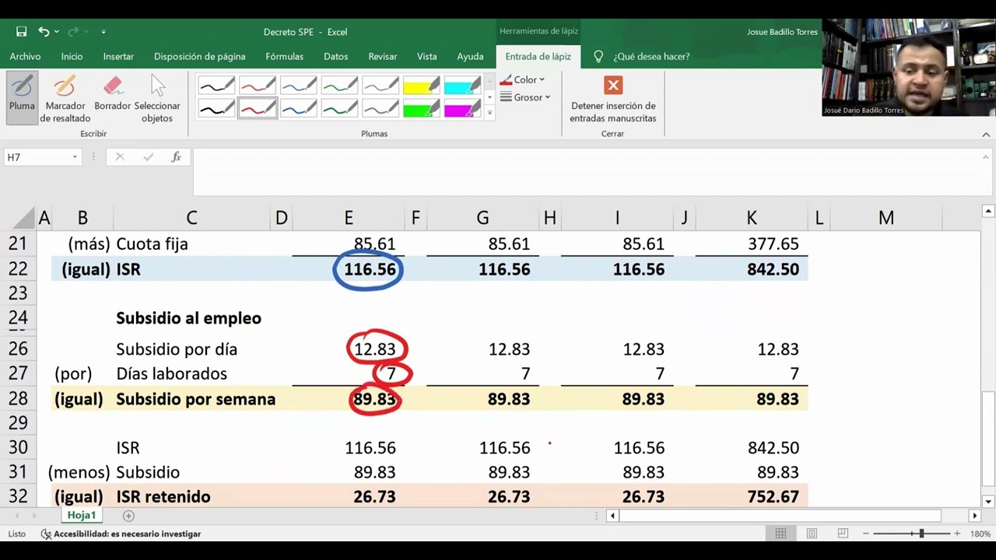The height and width of the screenshot is (560, 996).
Task: Click the Redo arrow icon
Action: tap(73, 32)
